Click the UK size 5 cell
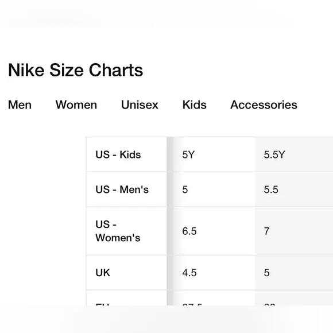This screenshot has height=333, width=333. [294, 273]
